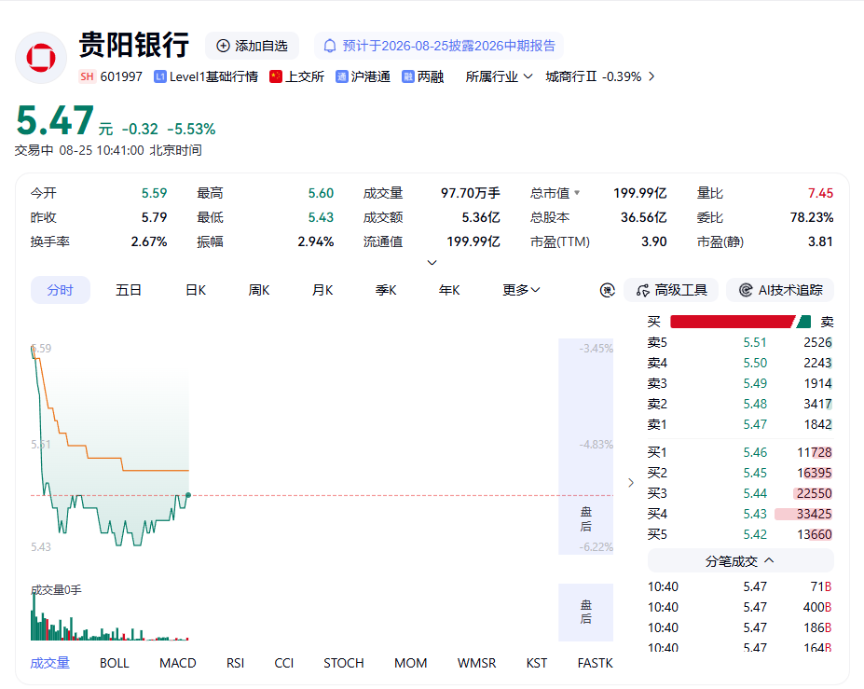Collapse order book panel with side arrow
This screenshot has height=689, width=864.
(x=631, y=483)
